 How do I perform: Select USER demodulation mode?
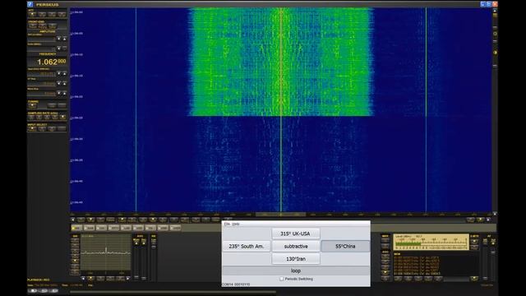click(x=175, y=228)
